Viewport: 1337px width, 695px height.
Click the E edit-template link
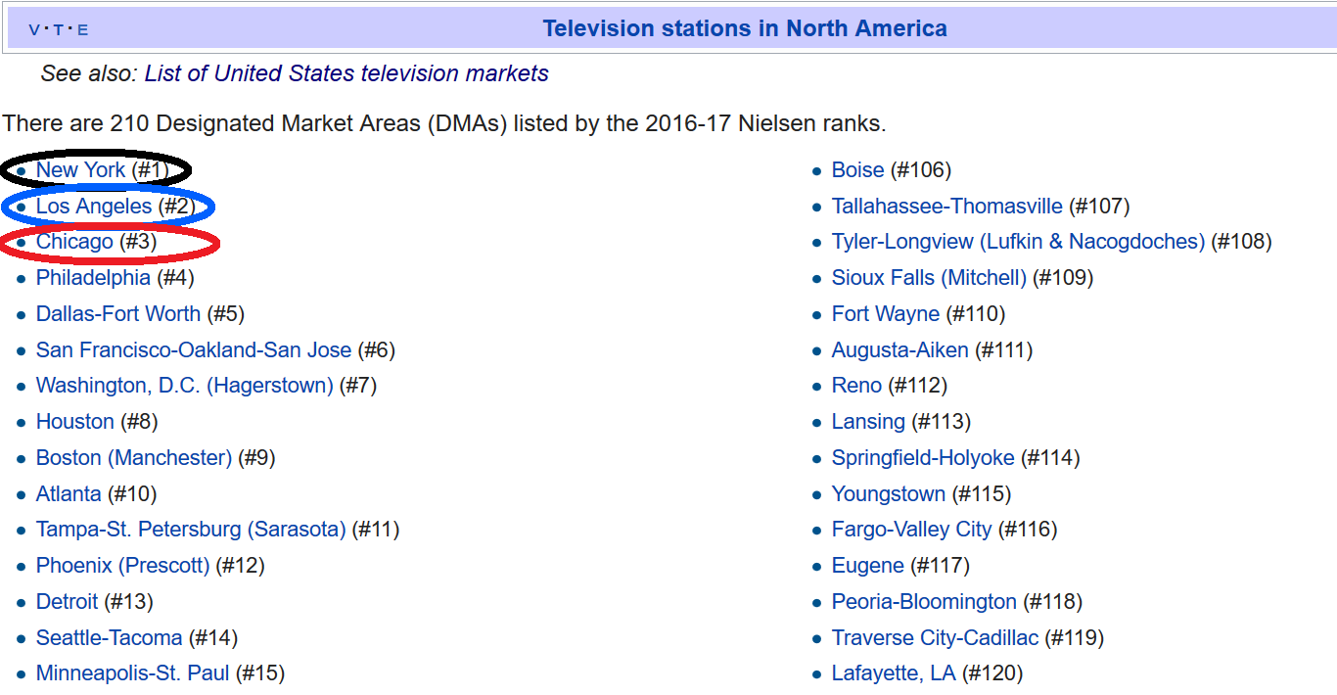click(82, 29)
